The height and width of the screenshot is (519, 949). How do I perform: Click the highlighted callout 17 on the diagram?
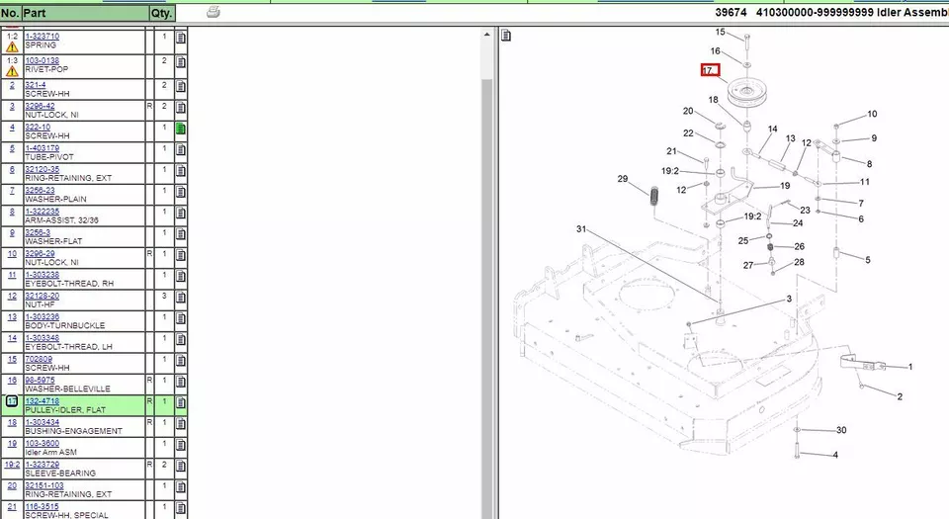click(x=708, y=71)
